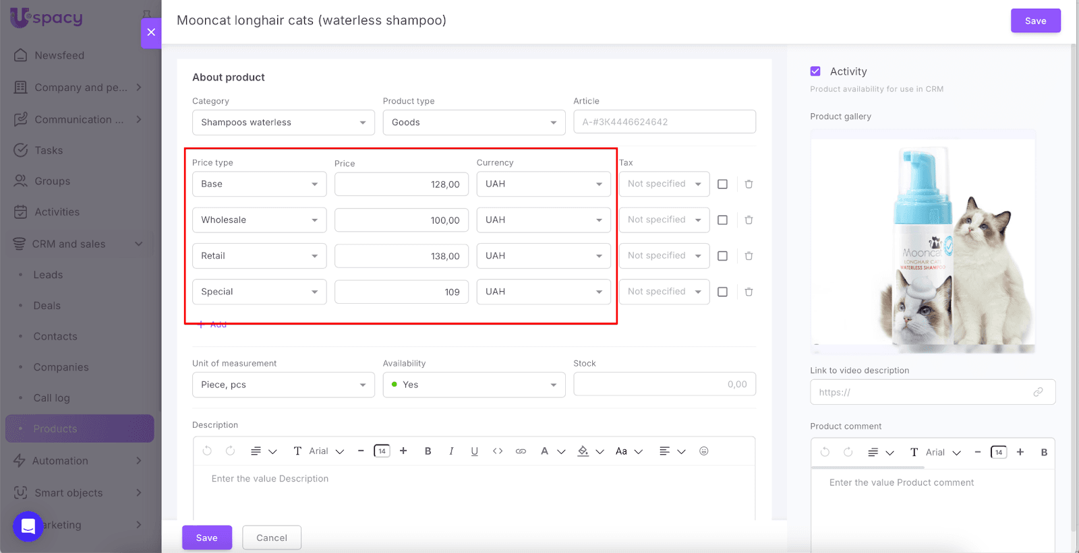Screen dimensions: 1079x553
Task: Delete the Base price row with trash icon
Action: tap(749, 184)
